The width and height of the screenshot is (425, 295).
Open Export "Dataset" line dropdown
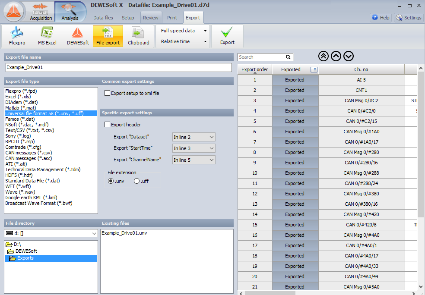pyautogui.click(x=194, y=137)
